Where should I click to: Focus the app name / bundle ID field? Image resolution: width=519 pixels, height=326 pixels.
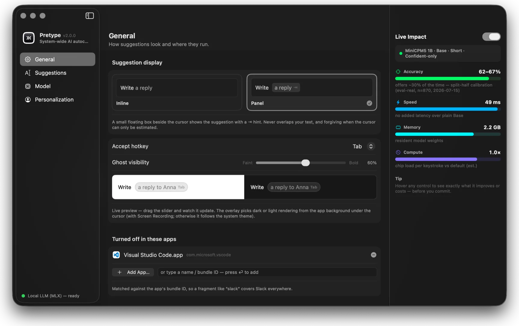pos(267,272)
